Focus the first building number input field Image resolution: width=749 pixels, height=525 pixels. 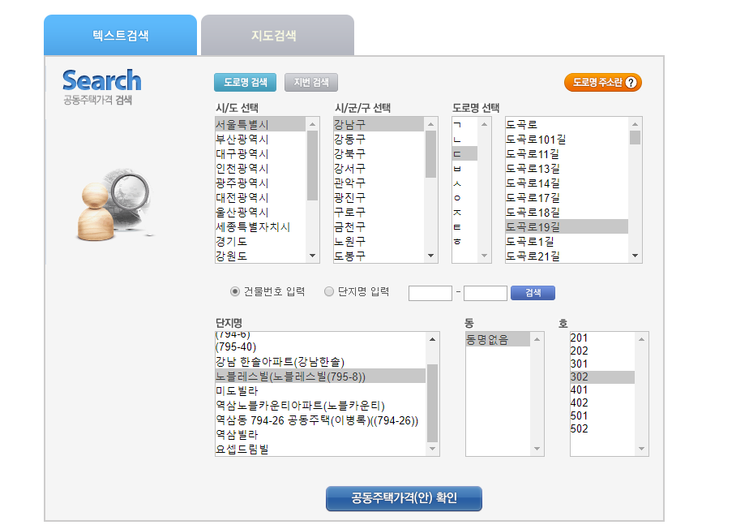click(430, 293)
